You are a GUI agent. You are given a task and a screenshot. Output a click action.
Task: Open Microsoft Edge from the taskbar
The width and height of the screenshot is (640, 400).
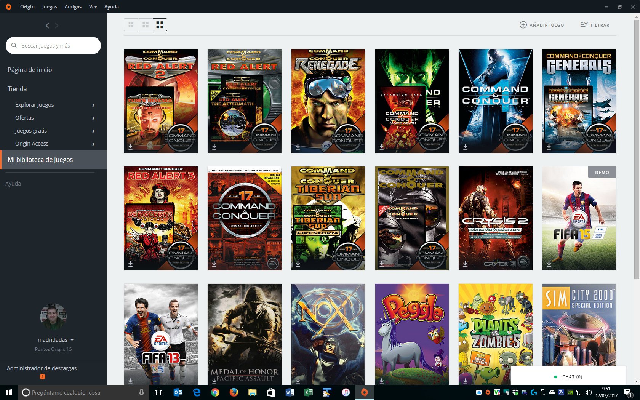[x=197, y=392]
